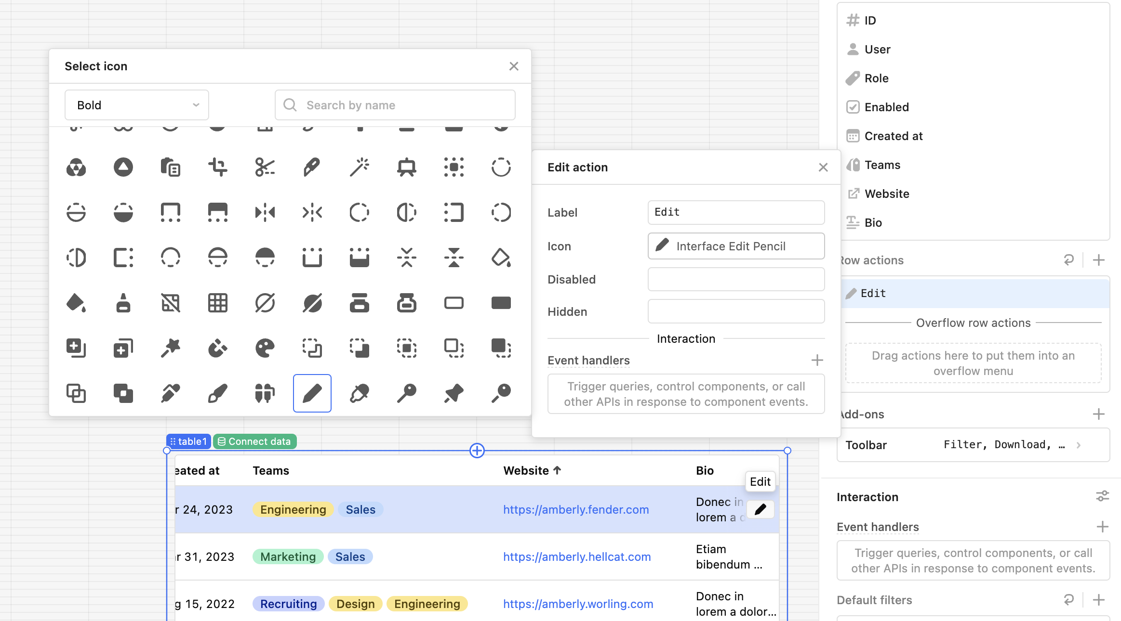Click the interaction settings sliders icon
Screen dimensions: 1121x621
click(1103, 496)
